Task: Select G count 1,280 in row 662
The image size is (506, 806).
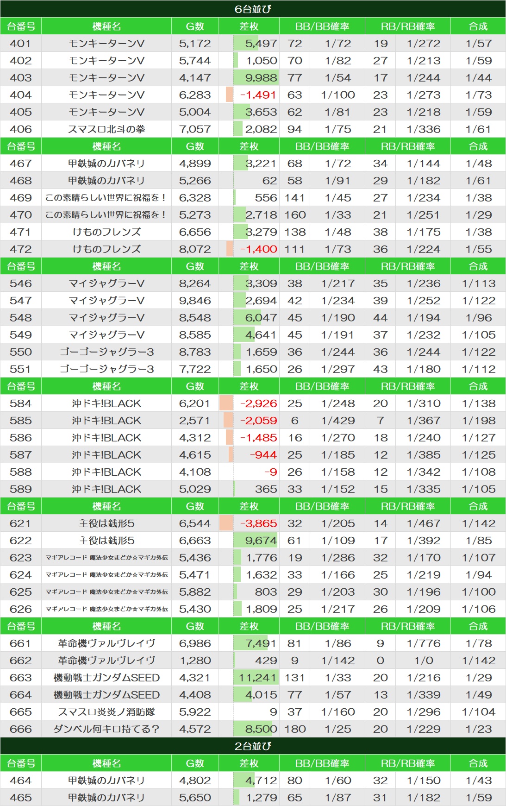Action: 195,661
